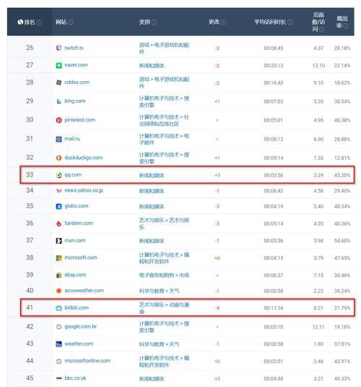This screenshot has height=387, width=361.
Task: Click the microsoft.com four-color logo icon
Action: click(x=58, y=258)
